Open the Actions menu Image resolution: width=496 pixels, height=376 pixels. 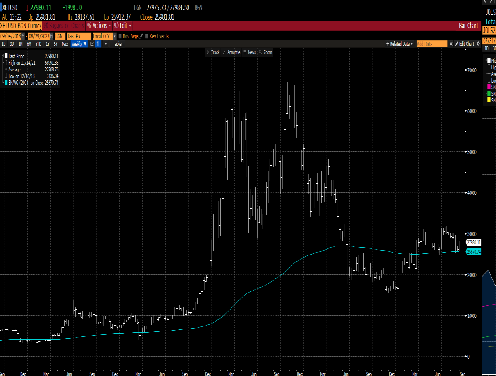coord(99,26)
